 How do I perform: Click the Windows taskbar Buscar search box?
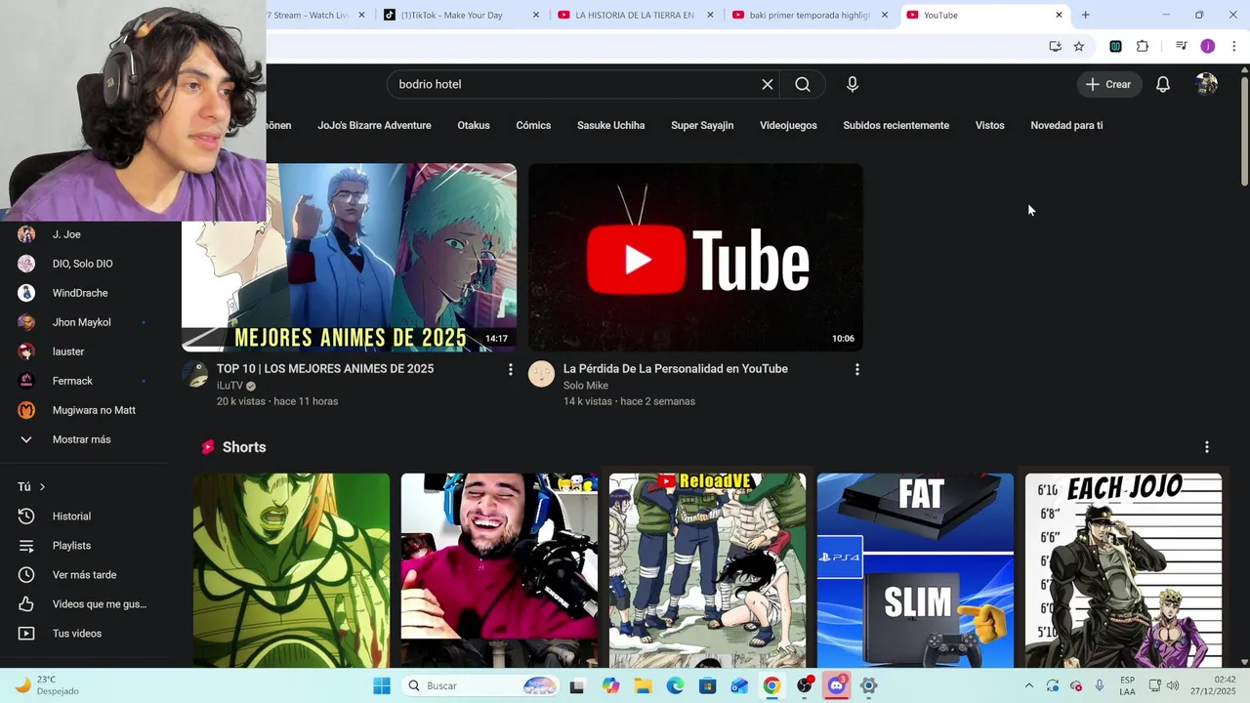pos(480,685)
